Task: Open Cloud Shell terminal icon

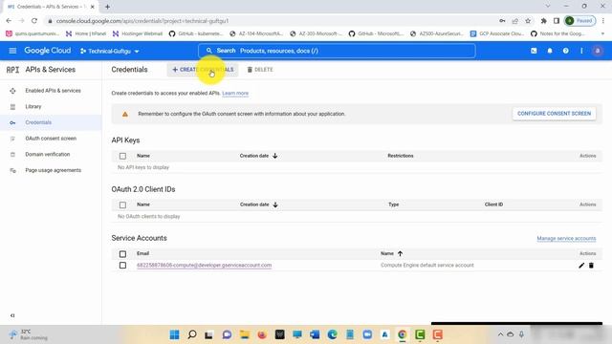Action: [x=534, y=51]
